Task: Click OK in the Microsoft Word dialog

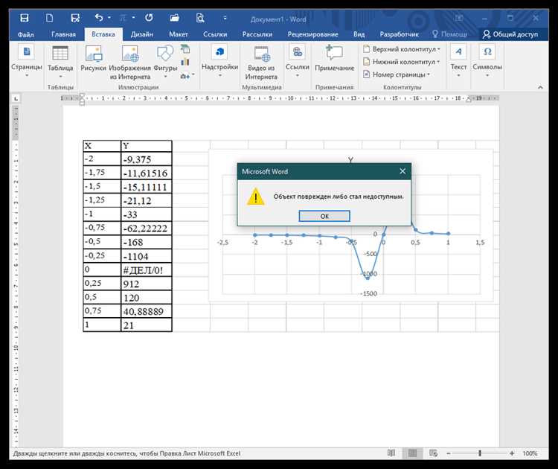Action: click(324, 216)
